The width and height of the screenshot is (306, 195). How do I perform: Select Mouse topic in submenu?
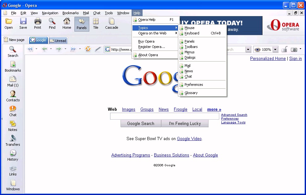pyautogui.click(x=203, y=28)
